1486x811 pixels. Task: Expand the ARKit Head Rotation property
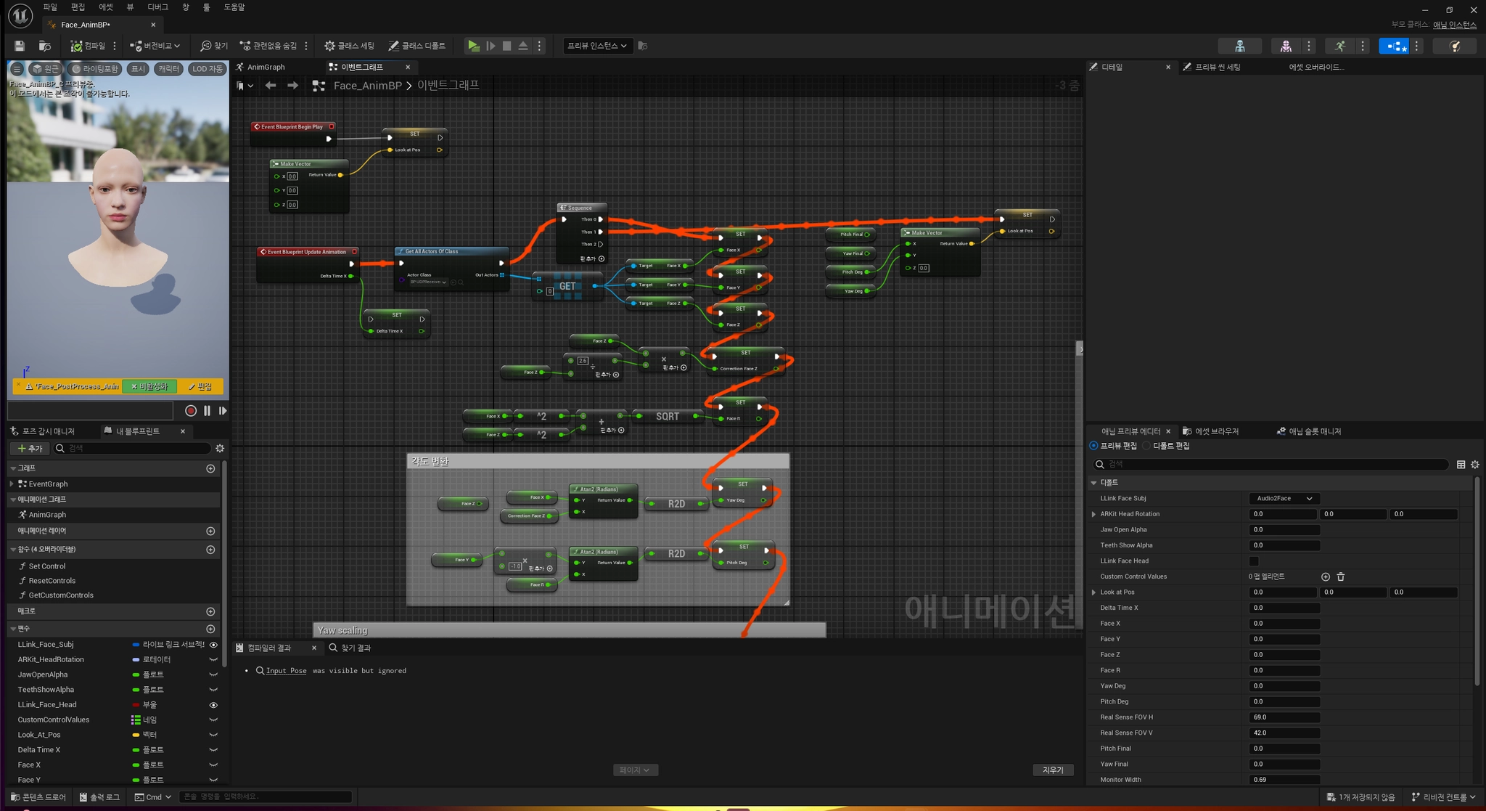(1094, 514)
